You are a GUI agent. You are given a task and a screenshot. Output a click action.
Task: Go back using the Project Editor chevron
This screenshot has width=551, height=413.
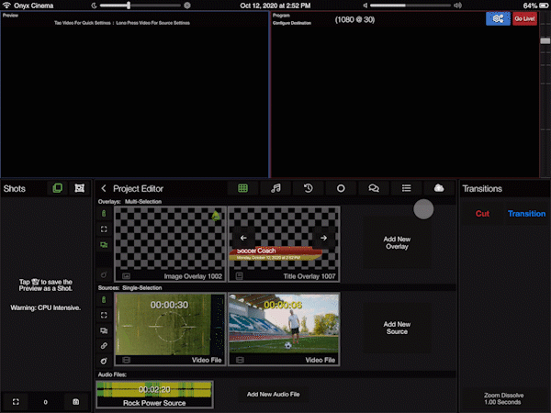104,188
